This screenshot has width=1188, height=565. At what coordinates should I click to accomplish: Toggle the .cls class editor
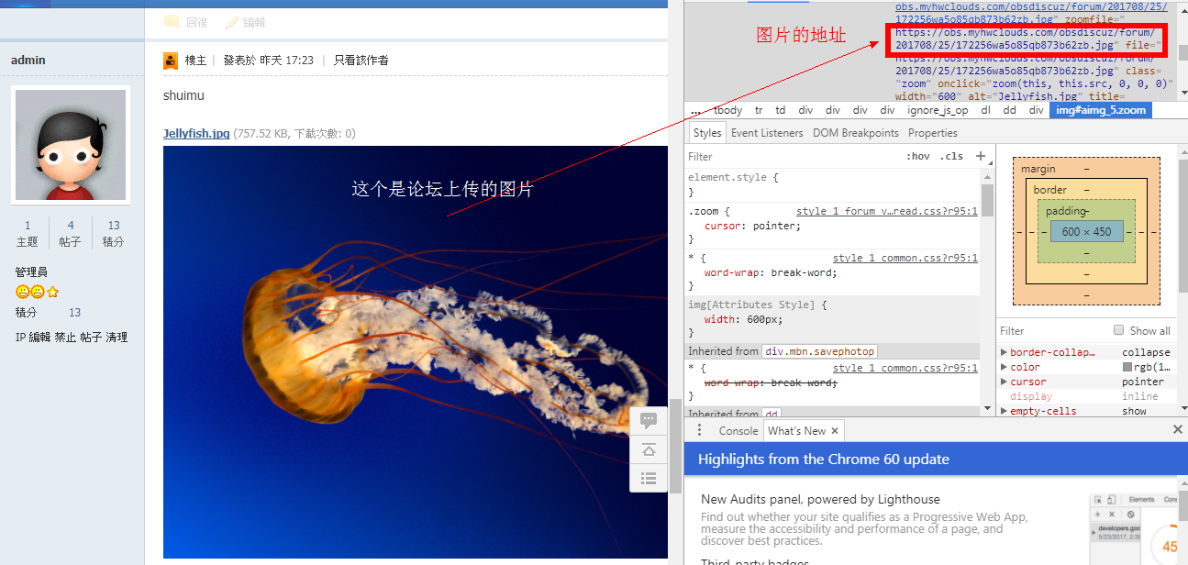[952, 157]
